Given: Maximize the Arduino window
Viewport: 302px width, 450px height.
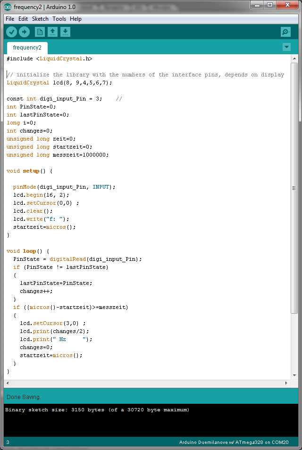Looking at the screenshot, I should pyautogui.click(x=269, y=5).
